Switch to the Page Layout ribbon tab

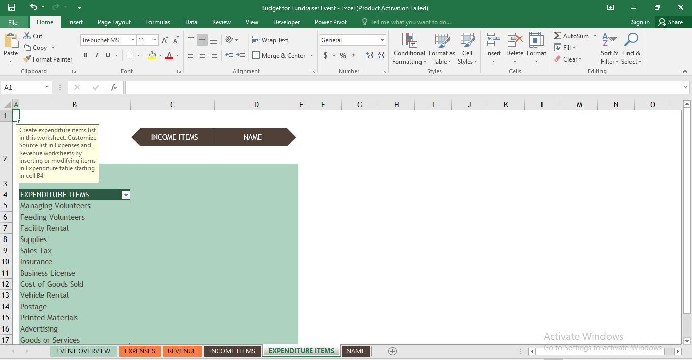pos(114,22)
